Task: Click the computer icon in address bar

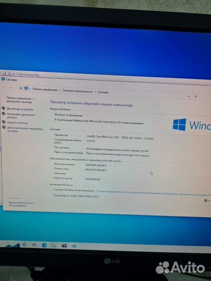Action: click(x=27, y=88)
